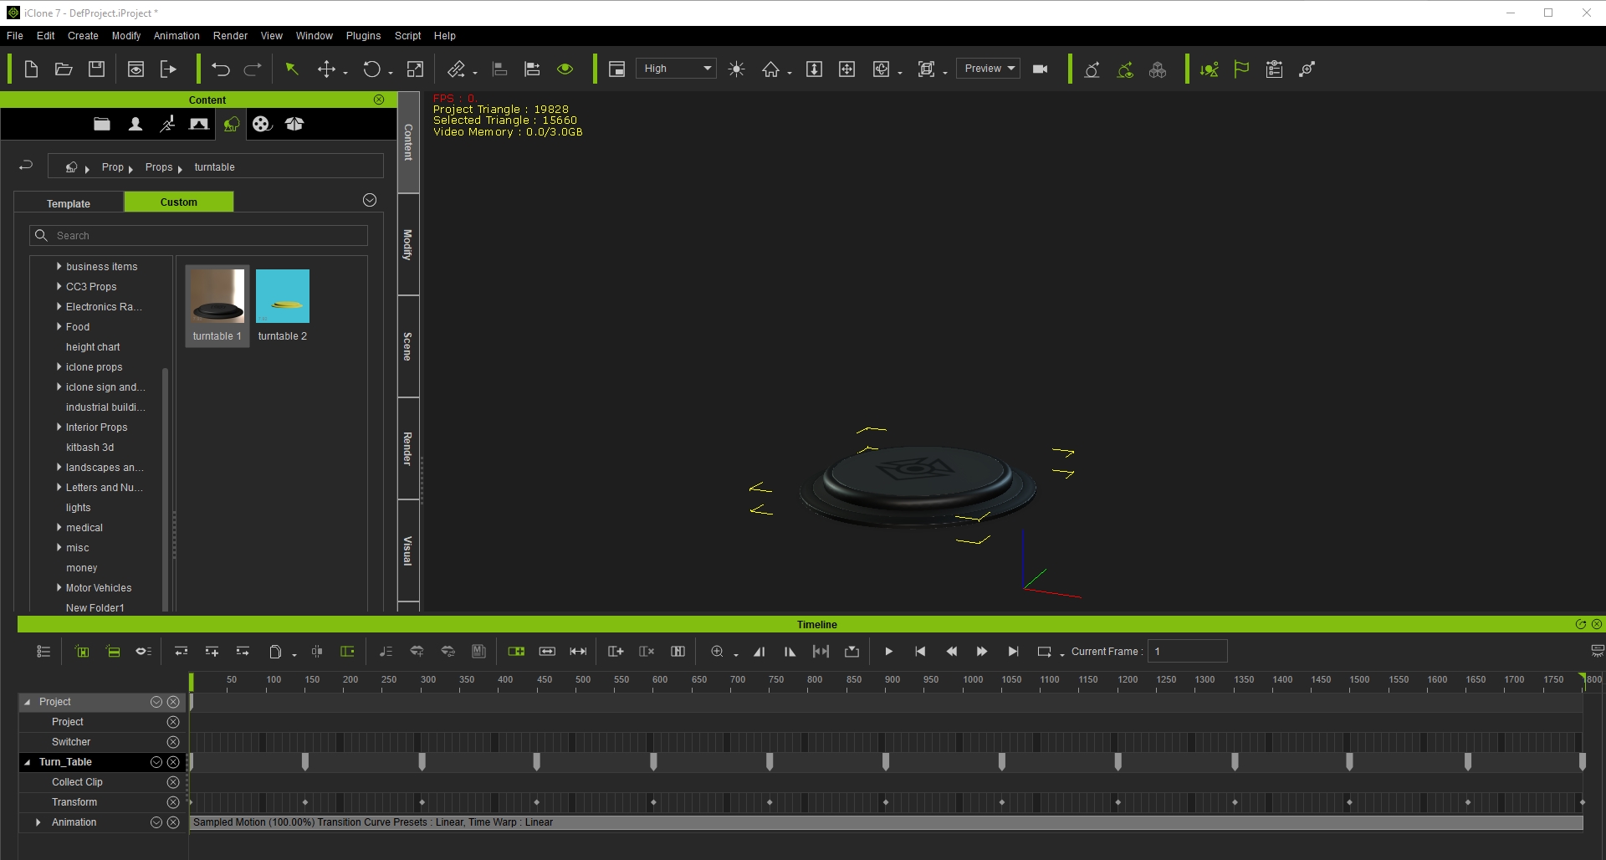This screenshot has width=1606, height=860.
Task: Expand the Motor Vehicles folder
Action: point(59,588)
